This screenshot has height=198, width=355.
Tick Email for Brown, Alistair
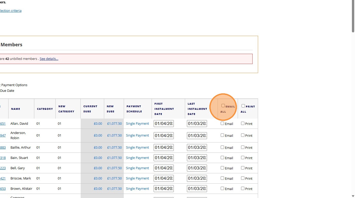pyautogui.click(x=222, y=188)
